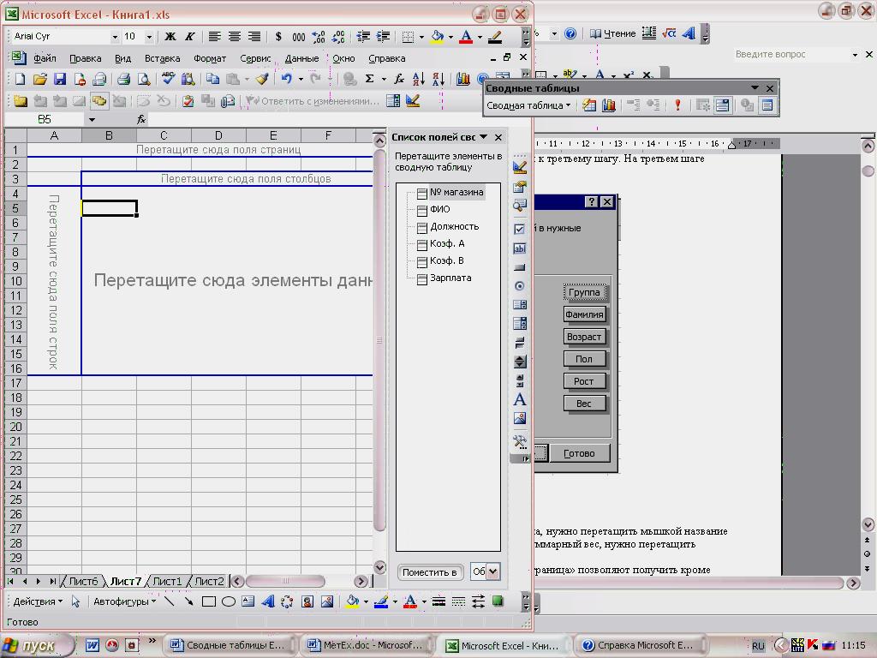Open the Действия drawing menu
This screenshot has height=658, width=877.
tap(38, 601)
